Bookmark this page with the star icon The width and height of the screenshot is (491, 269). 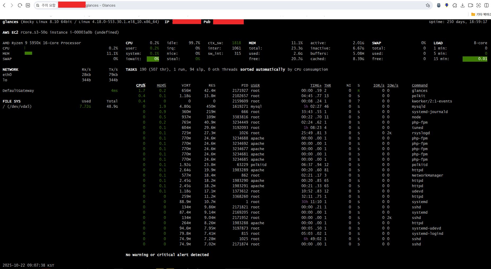[x=428, y=5]
